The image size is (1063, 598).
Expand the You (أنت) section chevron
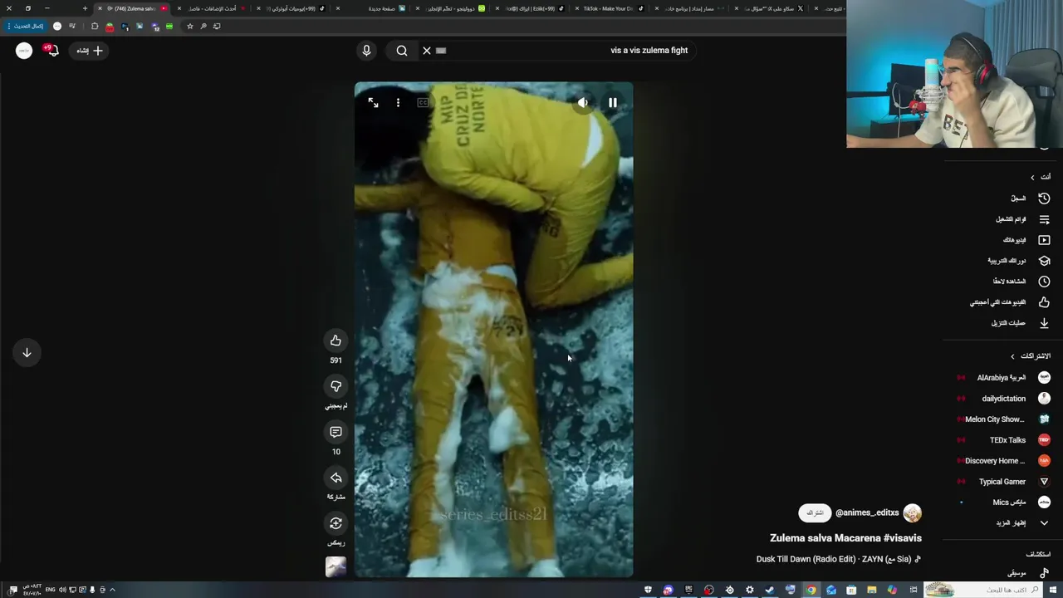(1032, 177)
